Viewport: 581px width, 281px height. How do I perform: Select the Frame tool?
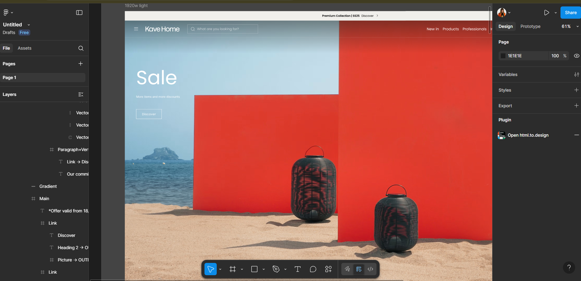click(233, 269)
